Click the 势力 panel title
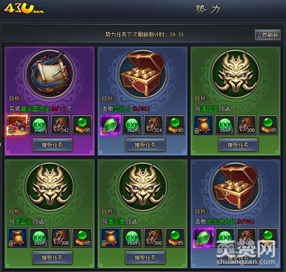Screen dimensions: 286x272 [x=208, y=9]
